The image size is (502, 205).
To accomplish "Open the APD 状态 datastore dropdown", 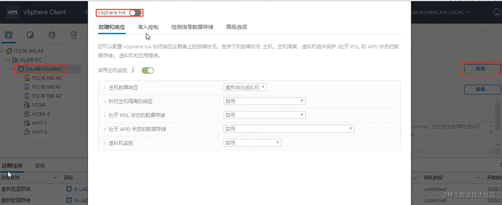I will [289, 129].
